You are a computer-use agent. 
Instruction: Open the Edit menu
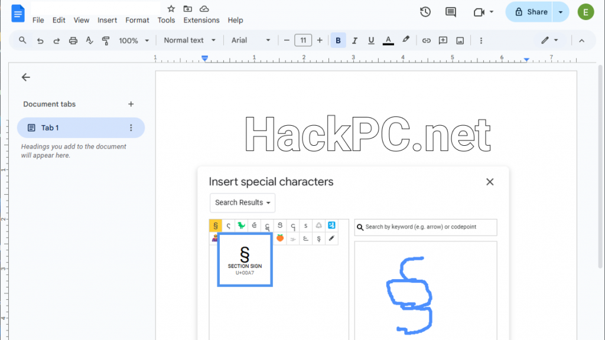coord(58,21)
